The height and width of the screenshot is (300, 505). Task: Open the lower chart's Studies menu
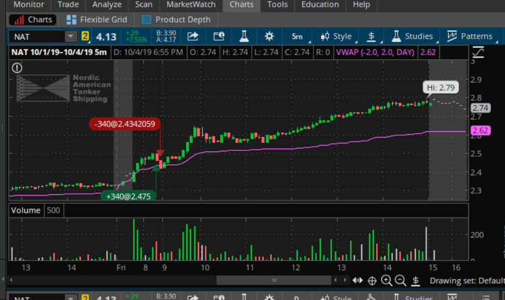point(413,298)
